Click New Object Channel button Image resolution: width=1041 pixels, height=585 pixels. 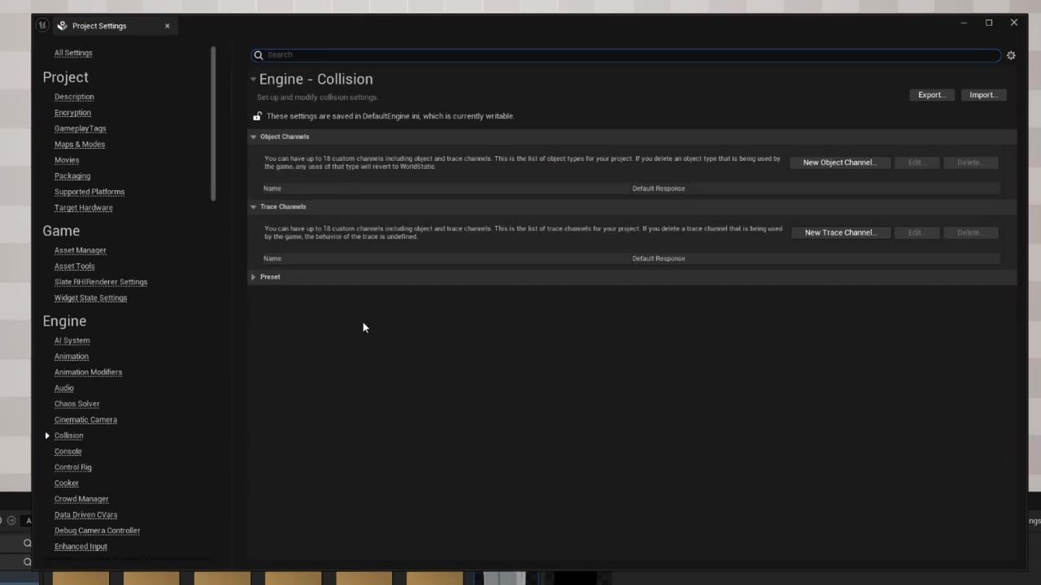click(840, 162)
